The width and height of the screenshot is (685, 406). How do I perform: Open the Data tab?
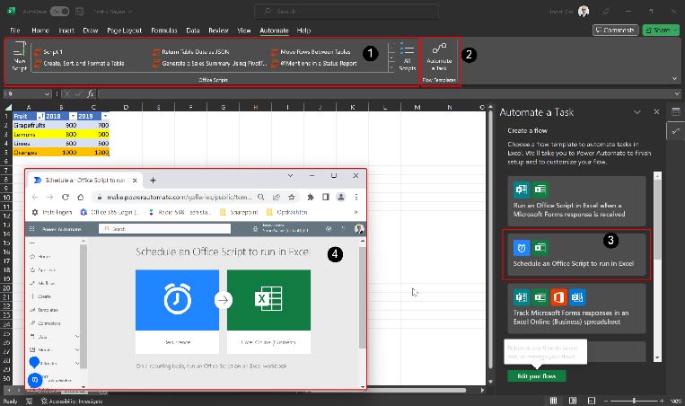(x=193, y=31)
